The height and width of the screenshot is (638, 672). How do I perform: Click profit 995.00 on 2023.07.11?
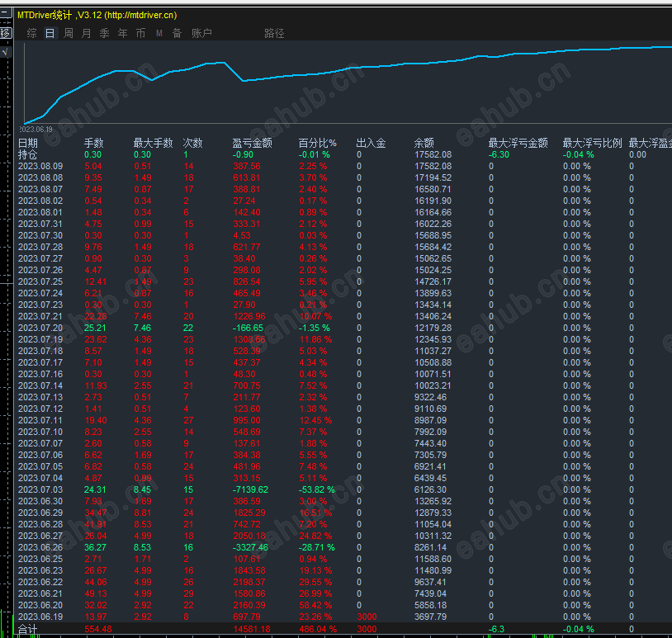pyautogui.click(x=247, y=421)
